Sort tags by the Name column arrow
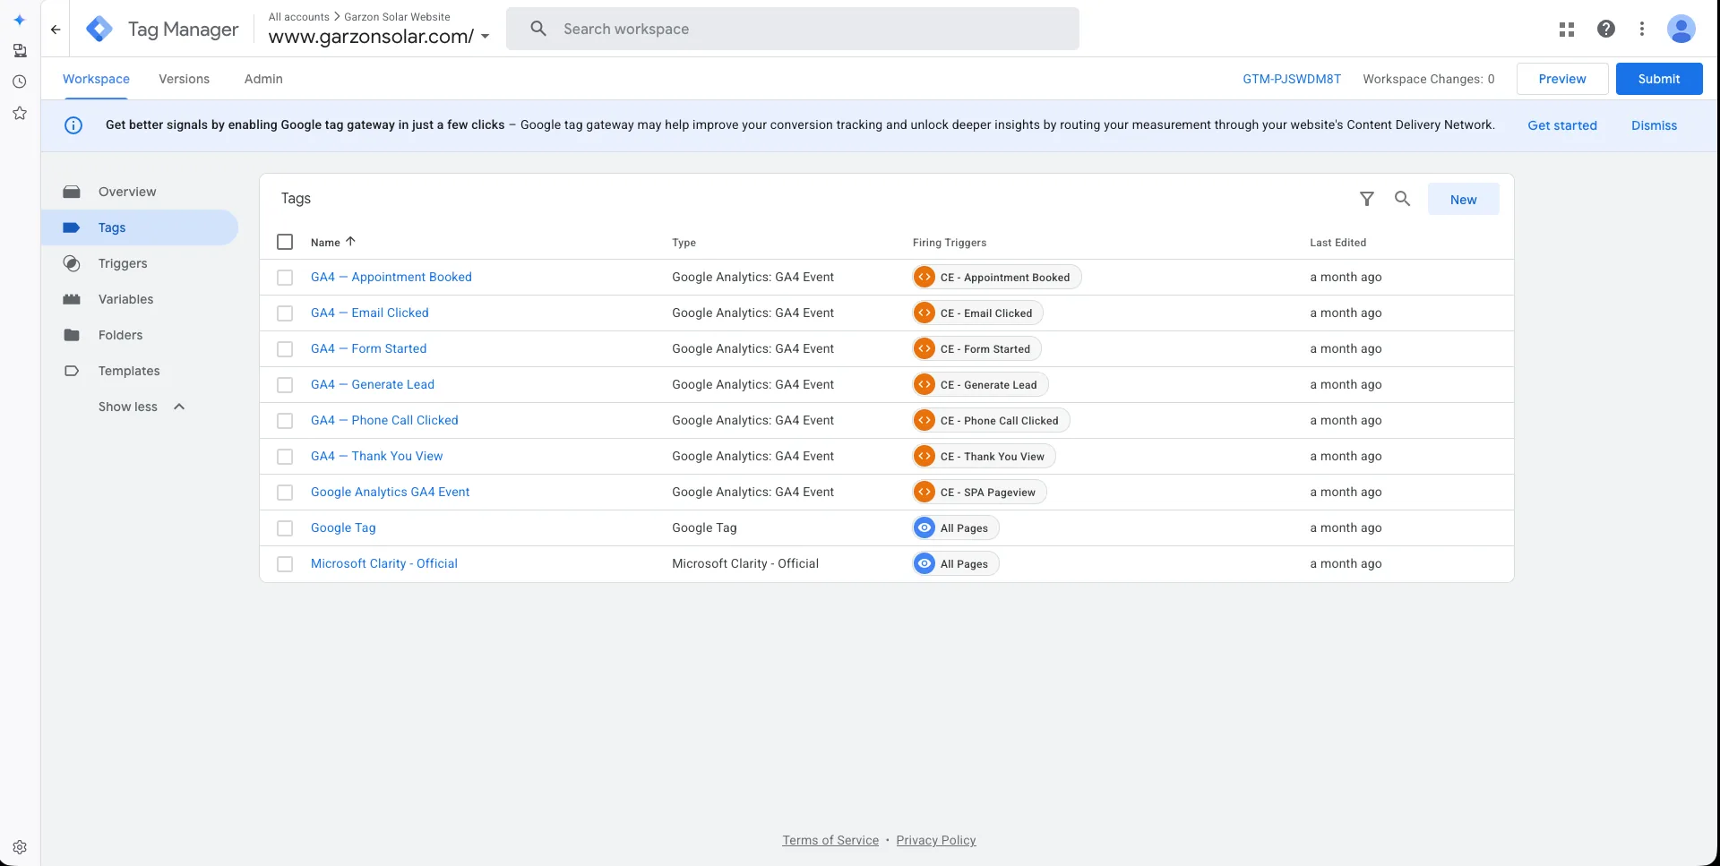1720x866 pixels. coord(350,242)
